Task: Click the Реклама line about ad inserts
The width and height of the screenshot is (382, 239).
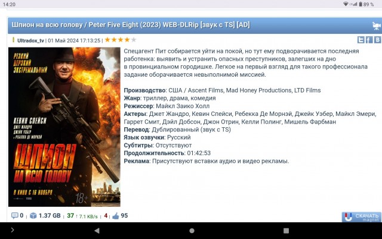Action: pyautogui.click(x=207, y=161)
